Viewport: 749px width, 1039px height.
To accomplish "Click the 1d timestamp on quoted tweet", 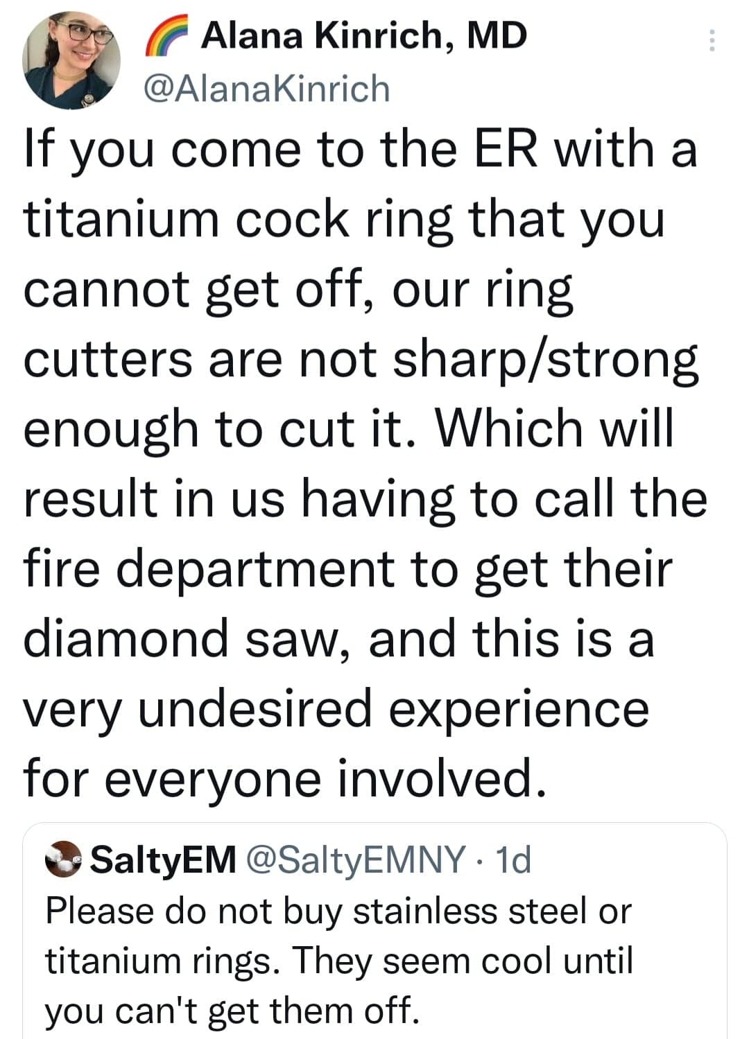I will pos(514,860).
